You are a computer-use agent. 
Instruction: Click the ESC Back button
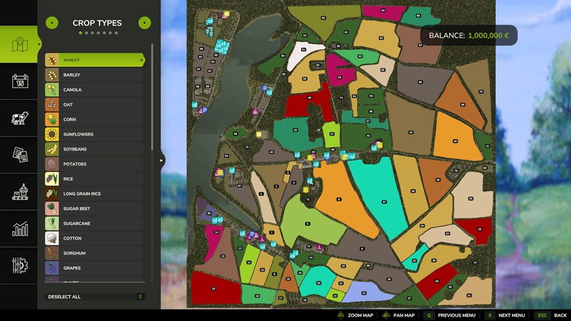551,316
